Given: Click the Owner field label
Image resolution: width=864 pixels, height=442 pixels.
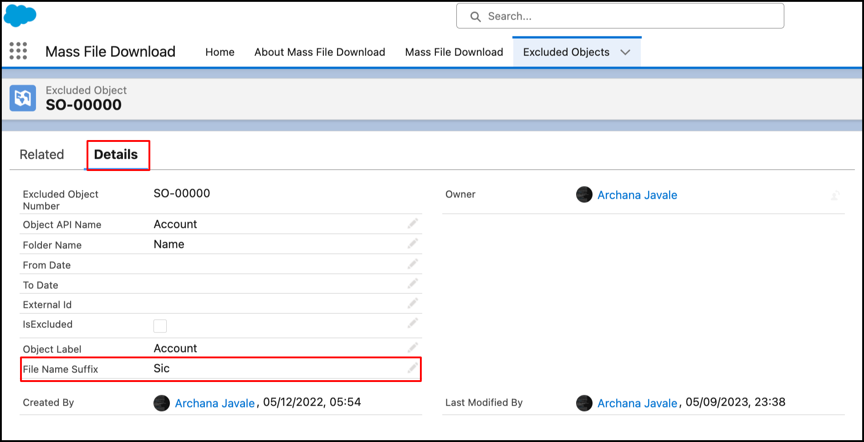Looking at the screenshot, I should [x=460, y=194].
